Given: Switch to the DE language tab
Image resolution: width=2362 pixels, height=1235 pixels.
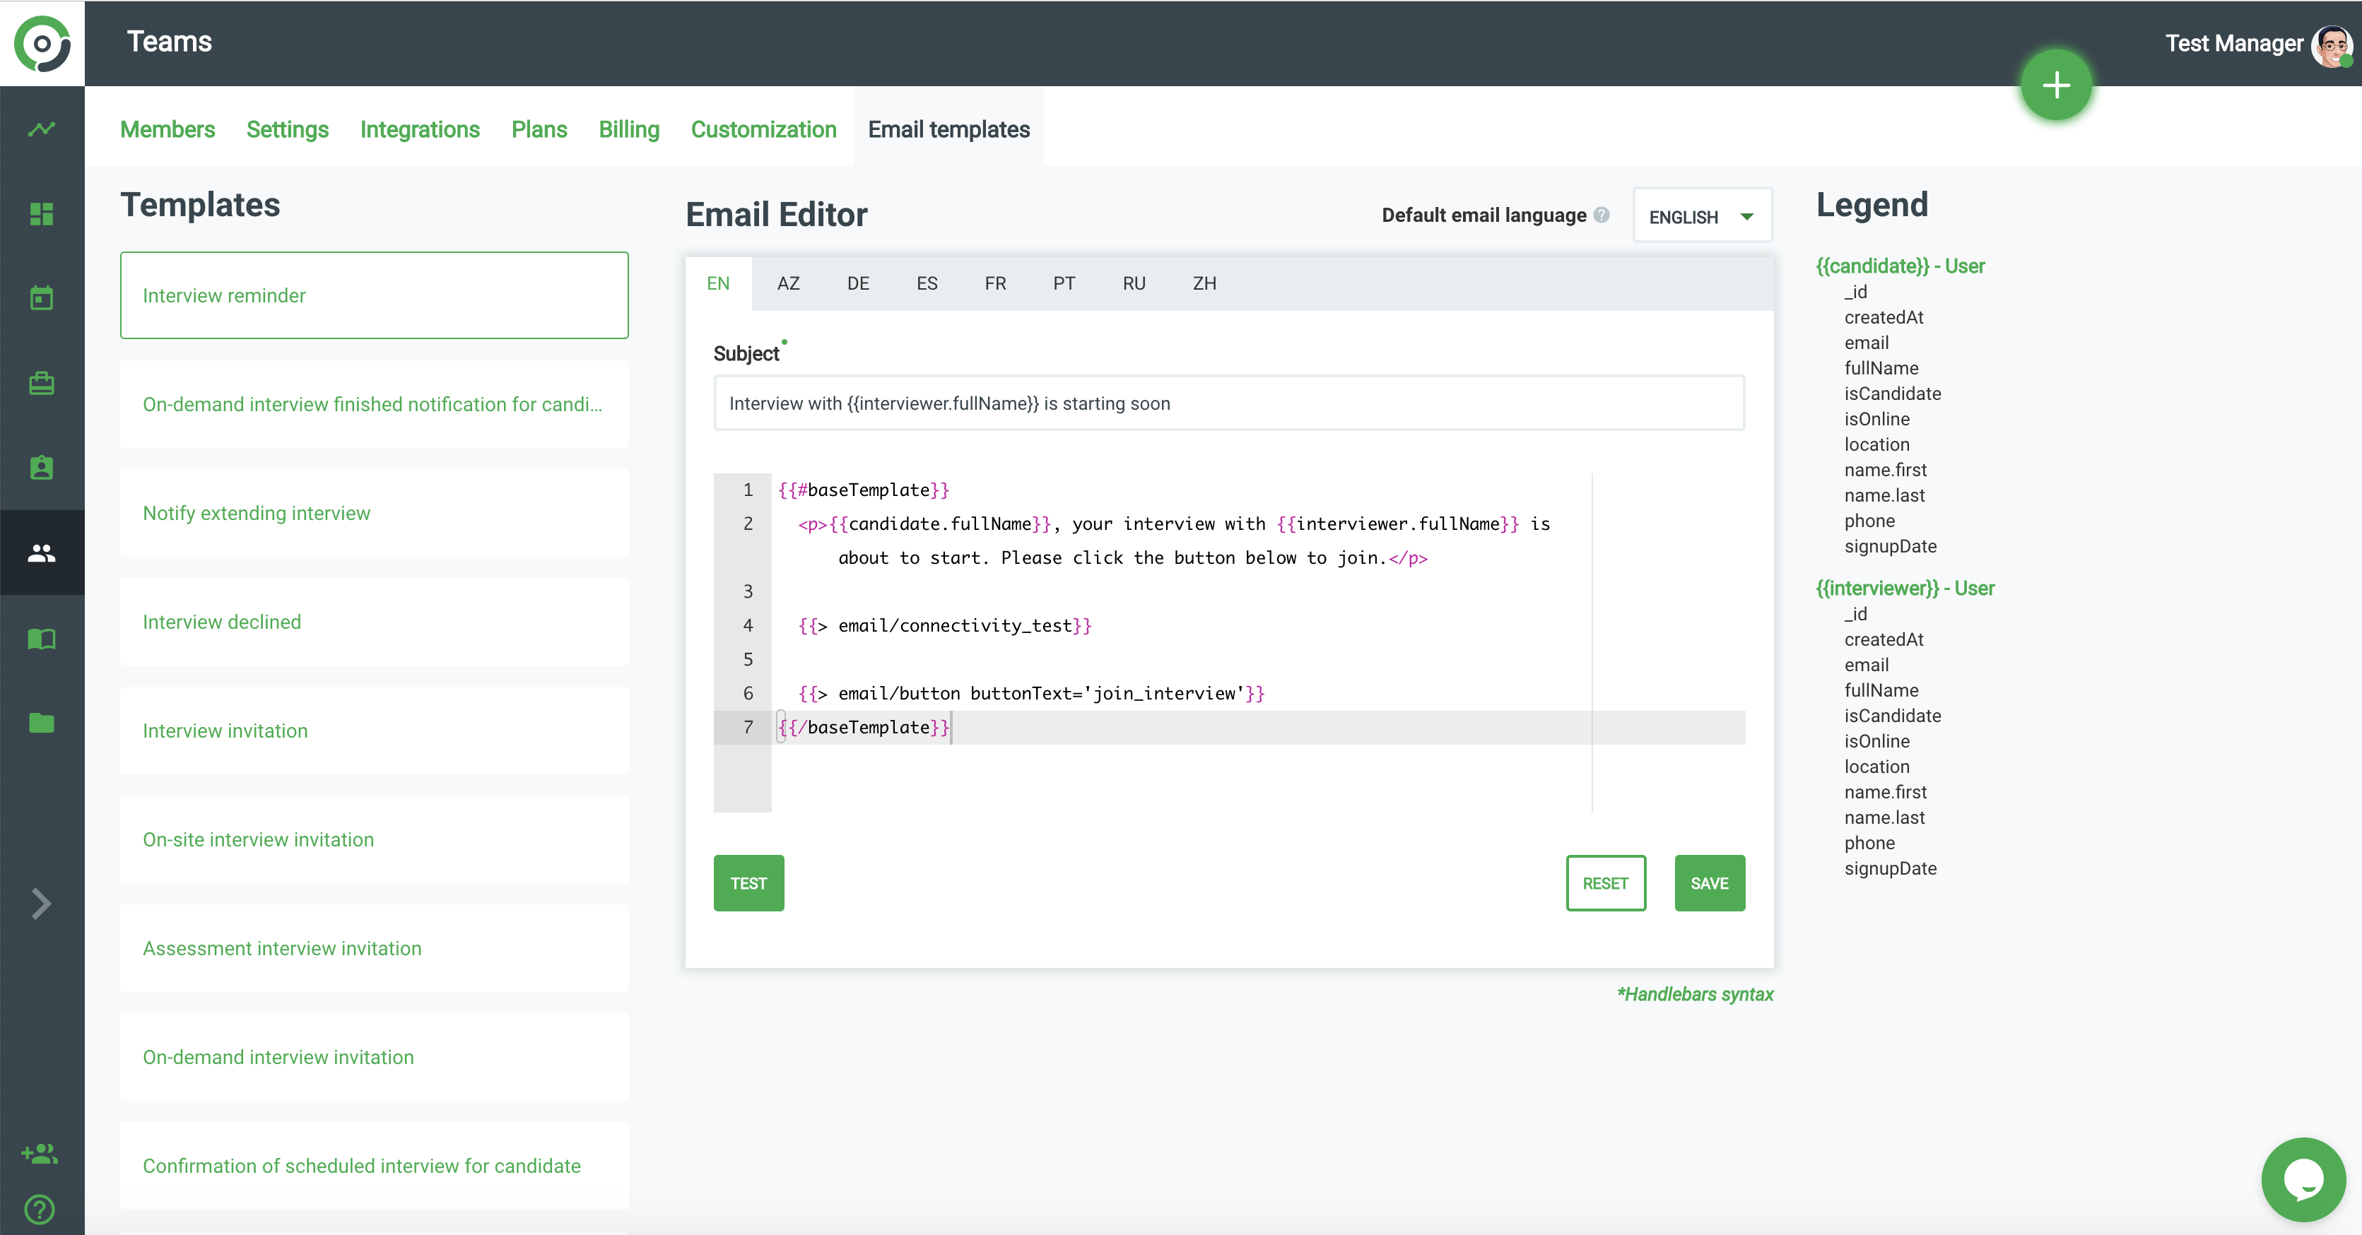Looking at the screenshot, I should [857, 283].
